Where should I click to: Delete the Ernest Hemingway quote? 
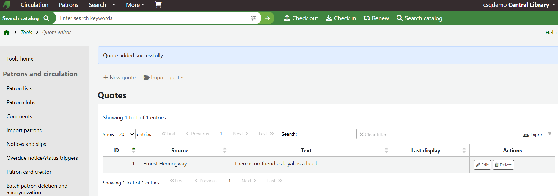point(503,165)
